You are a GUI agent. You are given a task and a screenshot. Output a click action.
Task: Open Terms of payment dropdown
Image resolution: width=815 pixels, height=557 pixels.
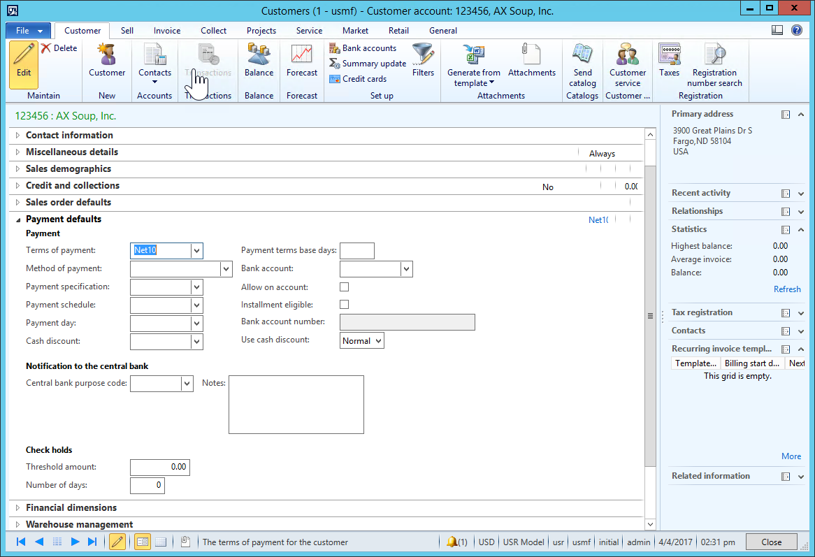pyautogui.click(x=196, y=251)
